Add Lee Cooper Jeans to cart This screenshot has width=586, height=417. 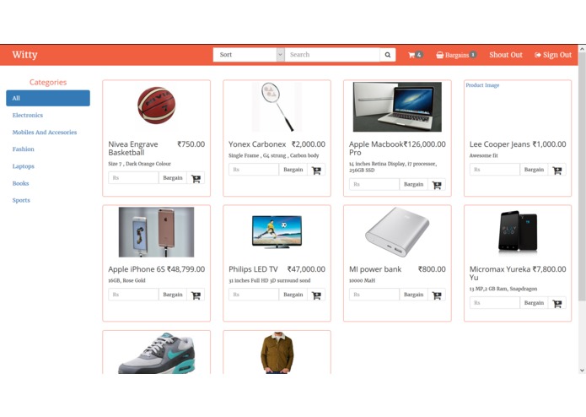(x=557, y=170)
